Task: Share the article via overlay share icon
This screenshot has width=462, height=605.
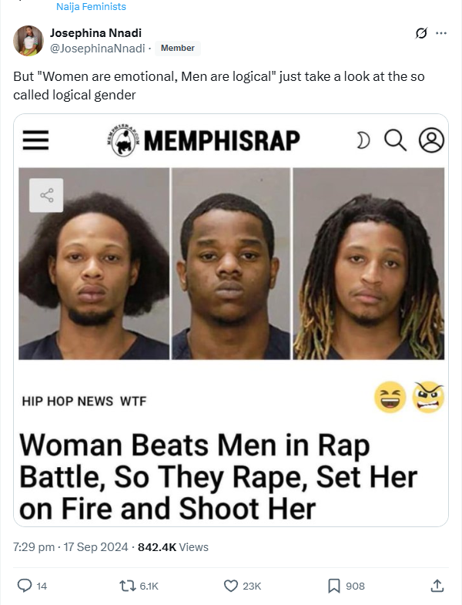Action: 46,195
